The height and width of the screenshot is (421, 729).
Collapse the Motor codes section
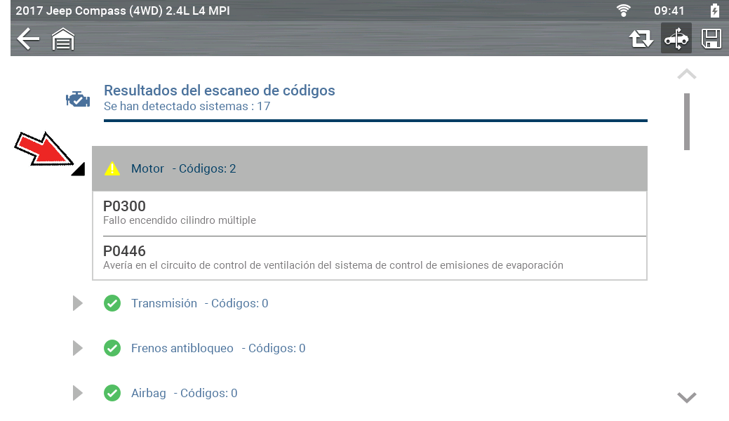tap(78, 169)
